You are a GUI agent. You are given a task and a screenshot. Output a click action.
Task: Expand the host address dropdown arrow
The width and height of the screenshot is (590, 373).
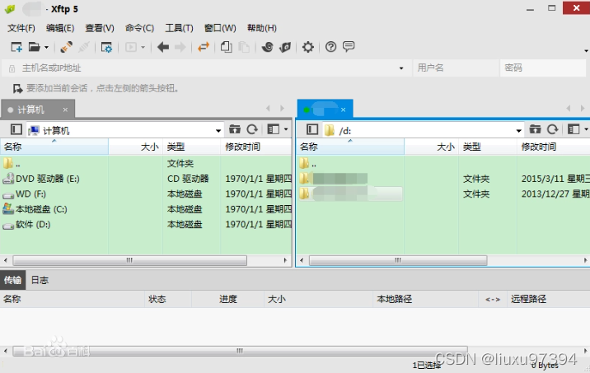[401, 68]
